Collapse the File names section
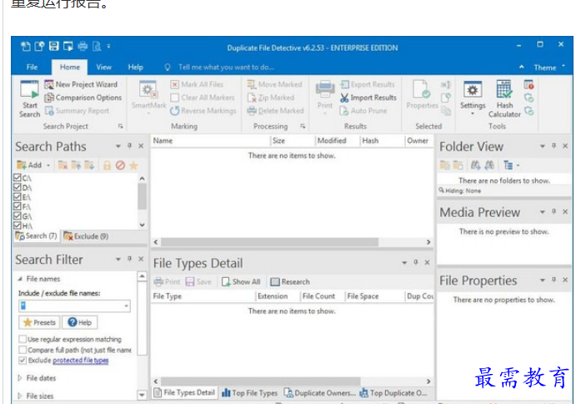Screen dimensions: 576x404 (20, 279)
